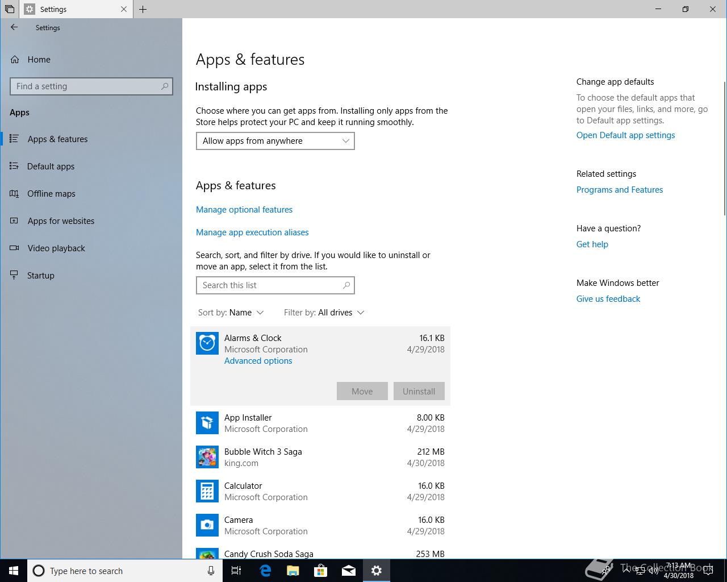The height and width of the screenshot is (582, 727).
Task: Click the Default apps sidebar icon
Action: 14,166
